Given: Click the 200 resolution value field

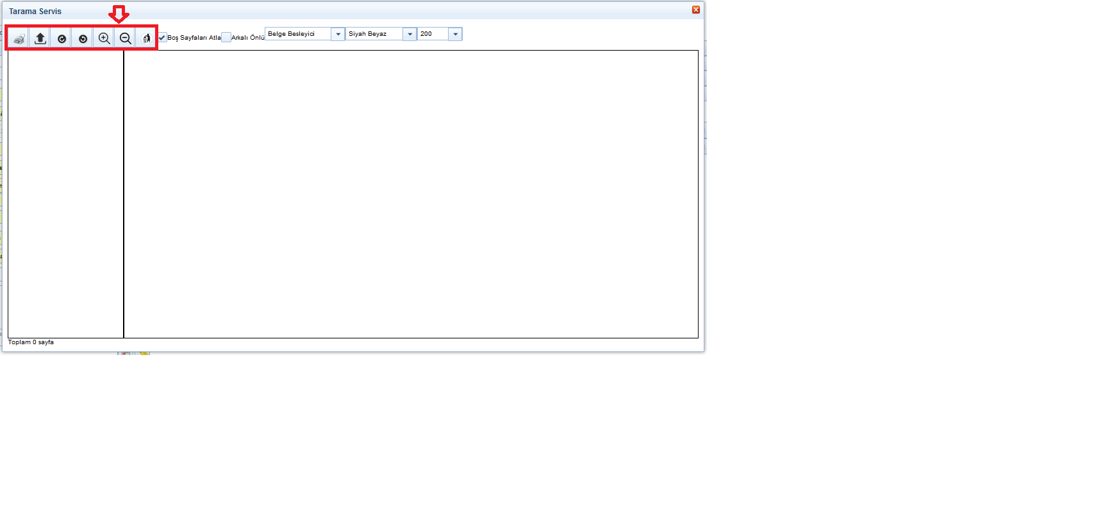Looking at the screenshot, I should pyautogui.click(x=433, y=34).
